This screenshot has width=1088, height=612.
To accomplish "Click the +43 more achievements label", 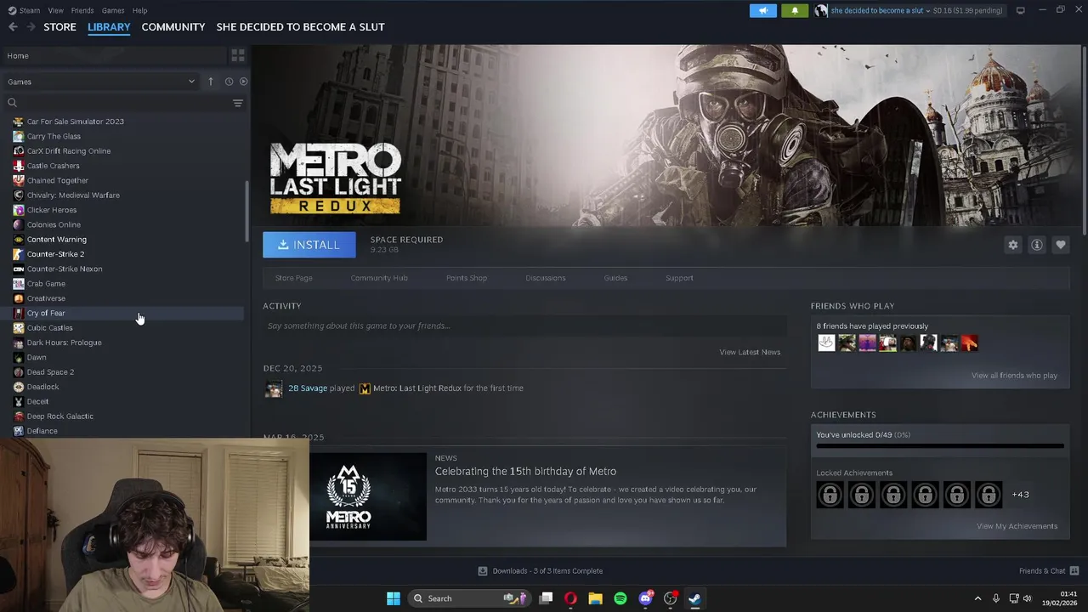I will 1020,495.
